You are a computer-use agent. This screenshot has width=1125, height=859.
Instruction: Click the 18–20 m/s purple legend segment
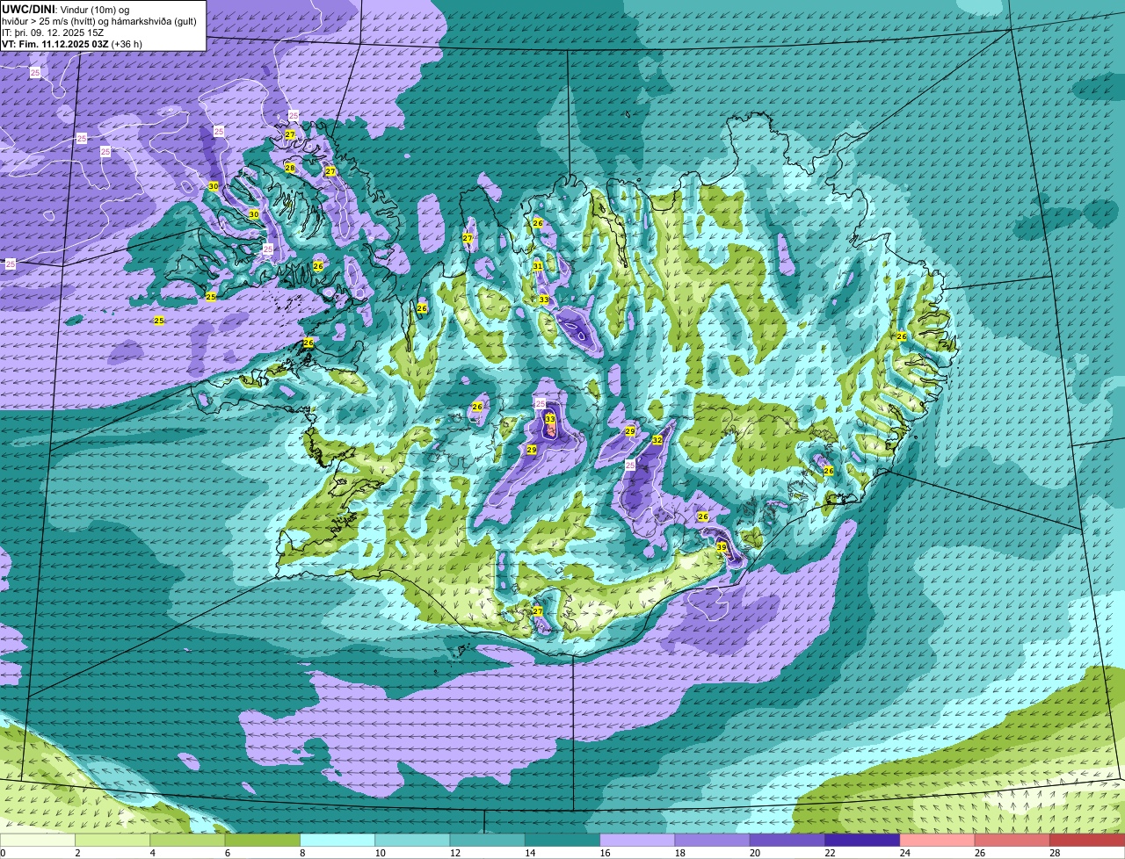[712, 840]
